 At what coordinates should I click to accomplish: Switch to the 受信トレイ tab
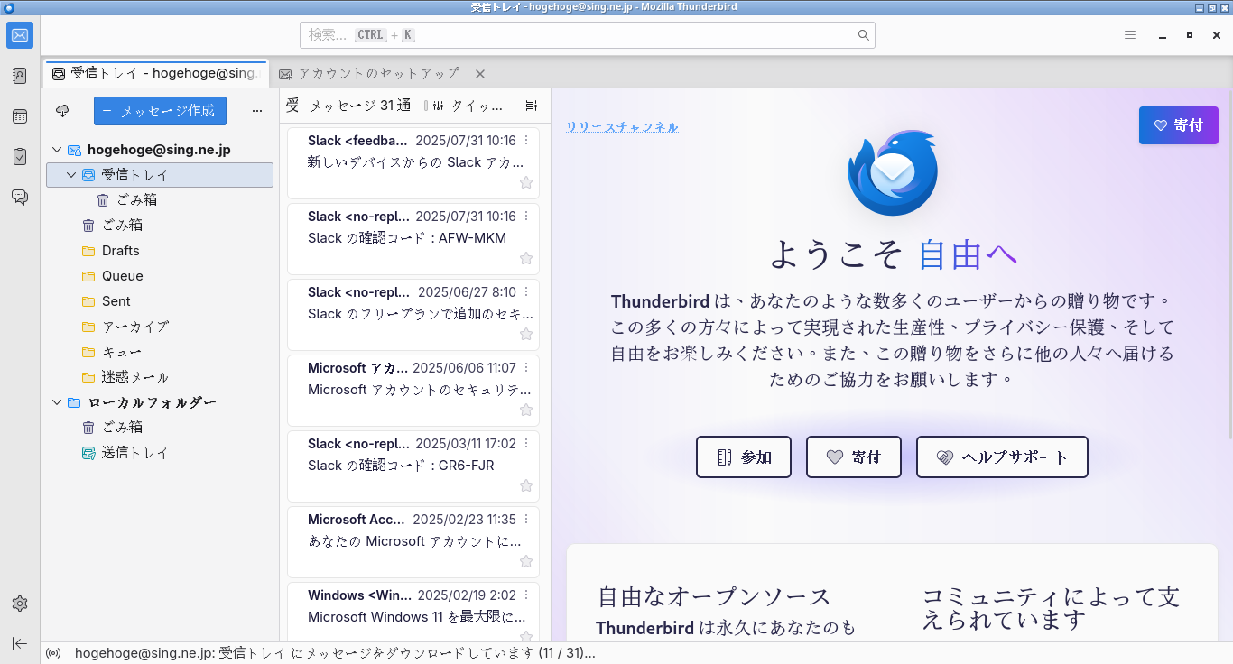click(x=156, y=74)
